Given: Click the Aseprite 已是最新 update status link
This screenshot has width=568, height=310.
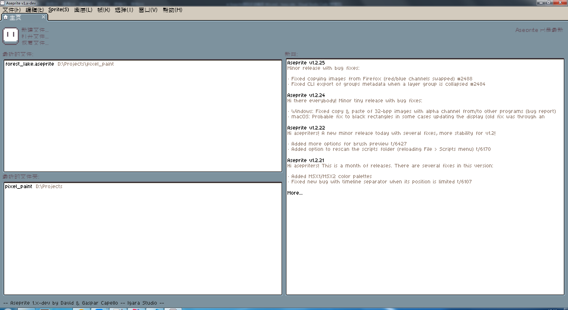Looking at the screenshot, I should click(x=539, y=30).
